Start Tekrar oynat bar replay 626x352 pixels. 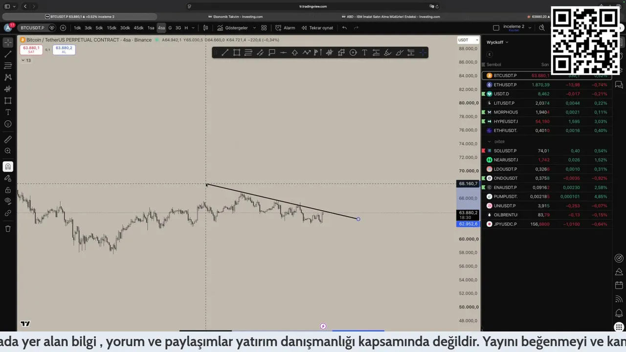click(317, 28)
